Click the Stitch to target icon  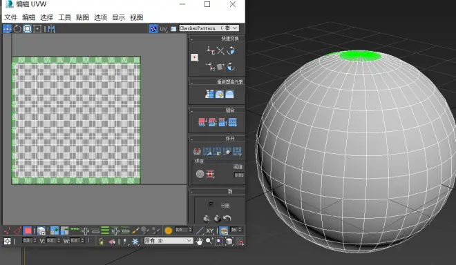[x=202, y=122]
